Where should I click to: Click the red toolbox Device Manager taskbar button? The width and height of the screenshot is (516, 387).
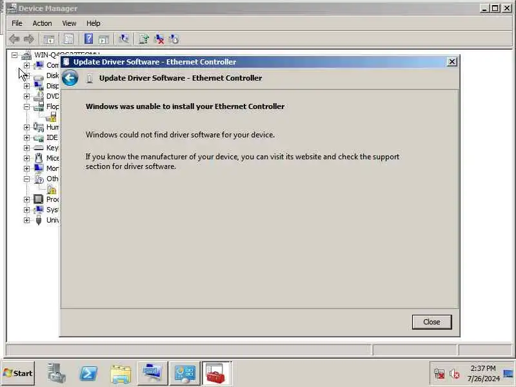(217, 373)
